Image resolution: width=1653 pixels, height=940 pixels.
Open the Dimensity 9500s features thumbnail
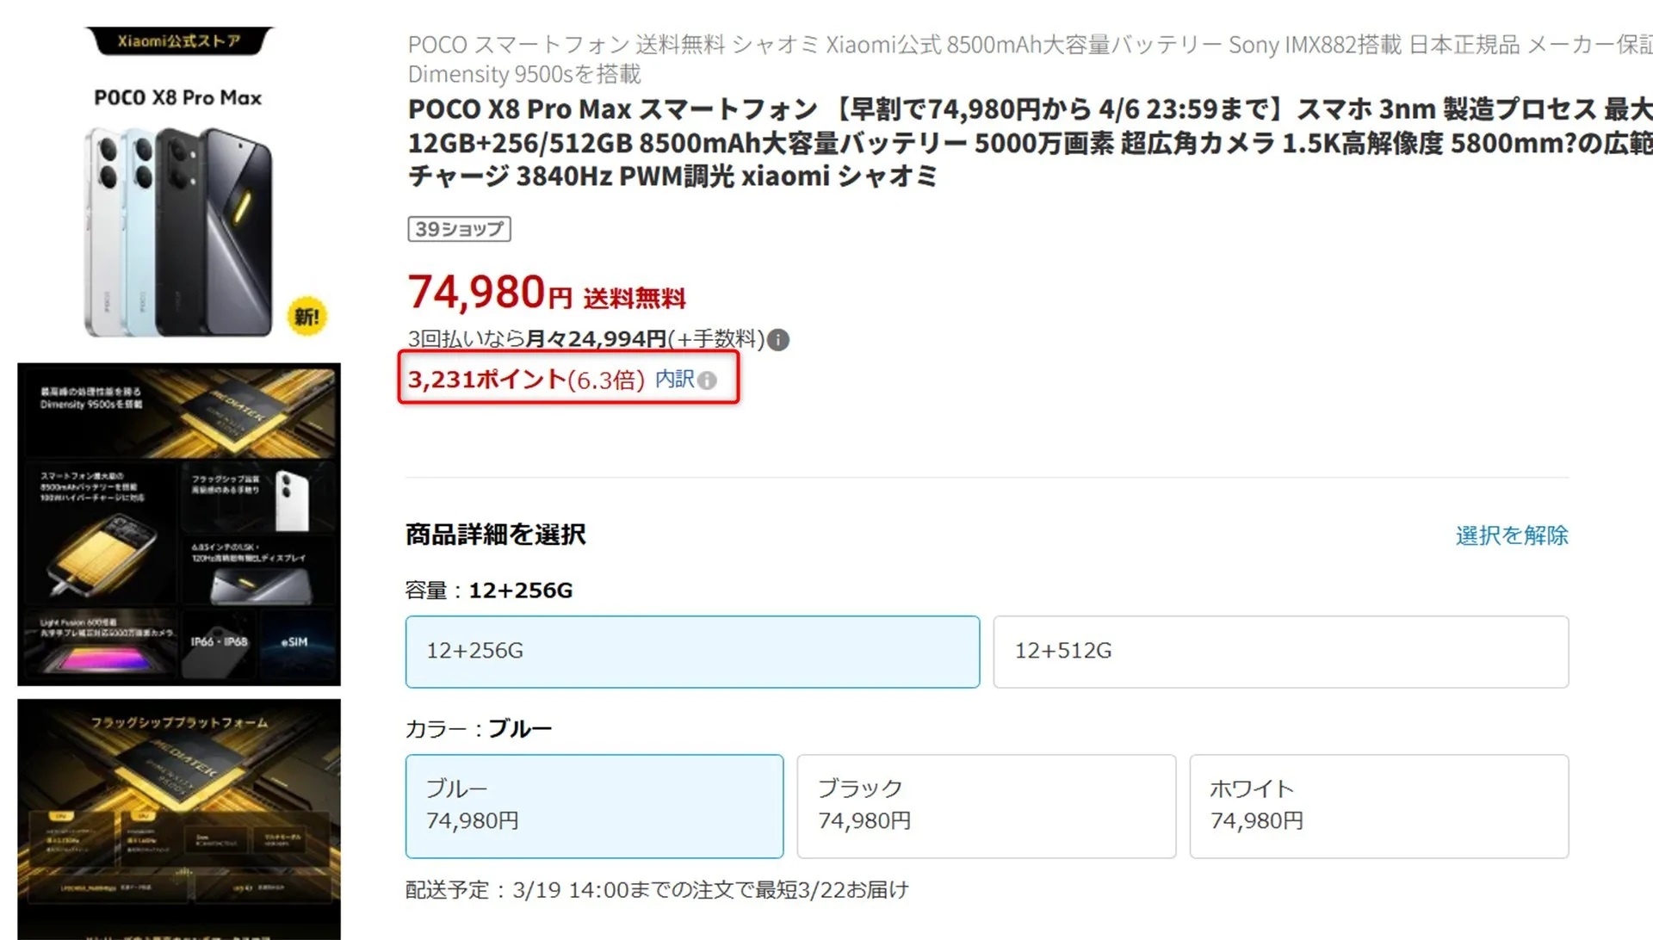[x=179, y=524]
